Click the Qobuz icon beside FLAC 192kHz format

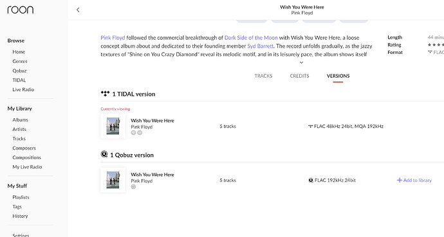pos(311,180)
